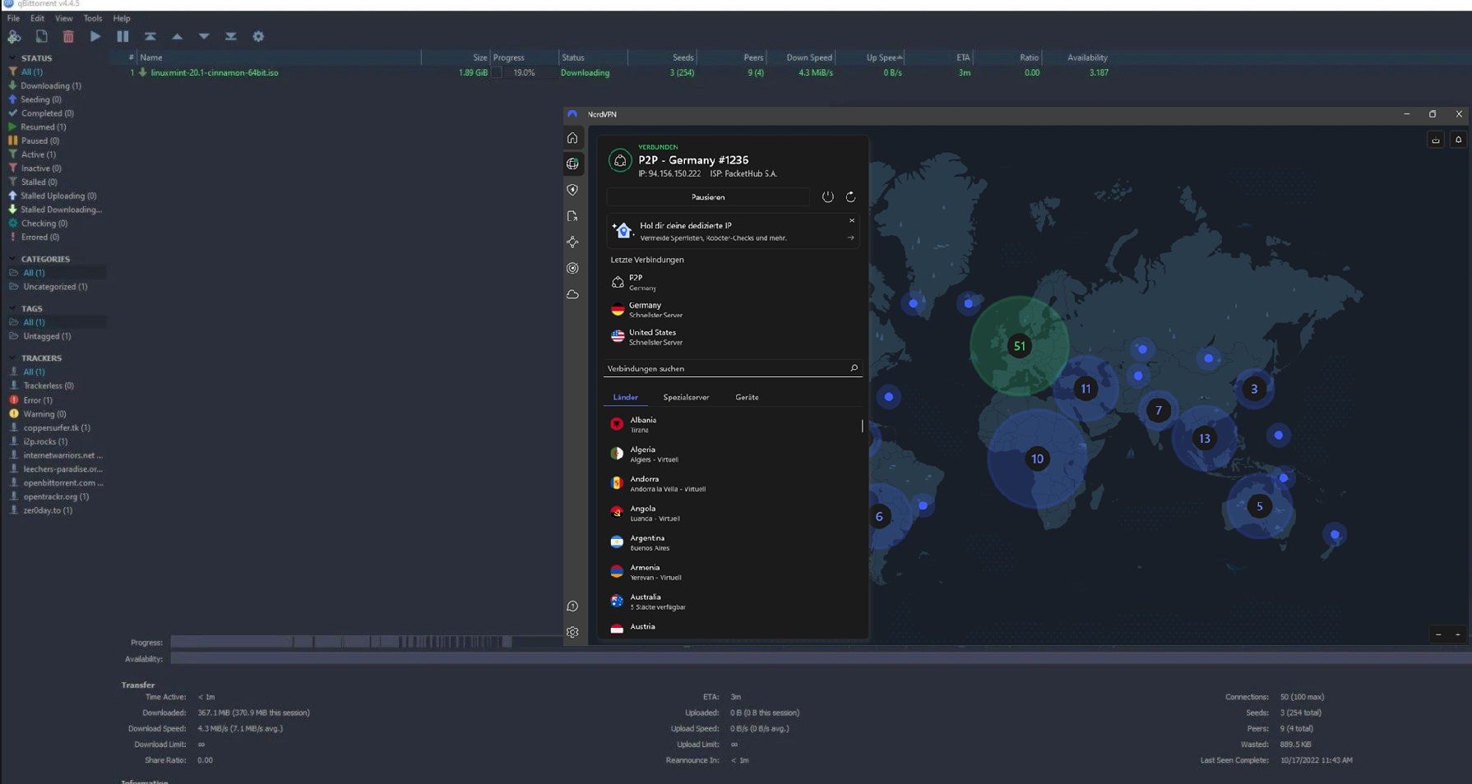Click Europe cluster 51 on map
1472x784 pixels.
[x=1020, y=346]
